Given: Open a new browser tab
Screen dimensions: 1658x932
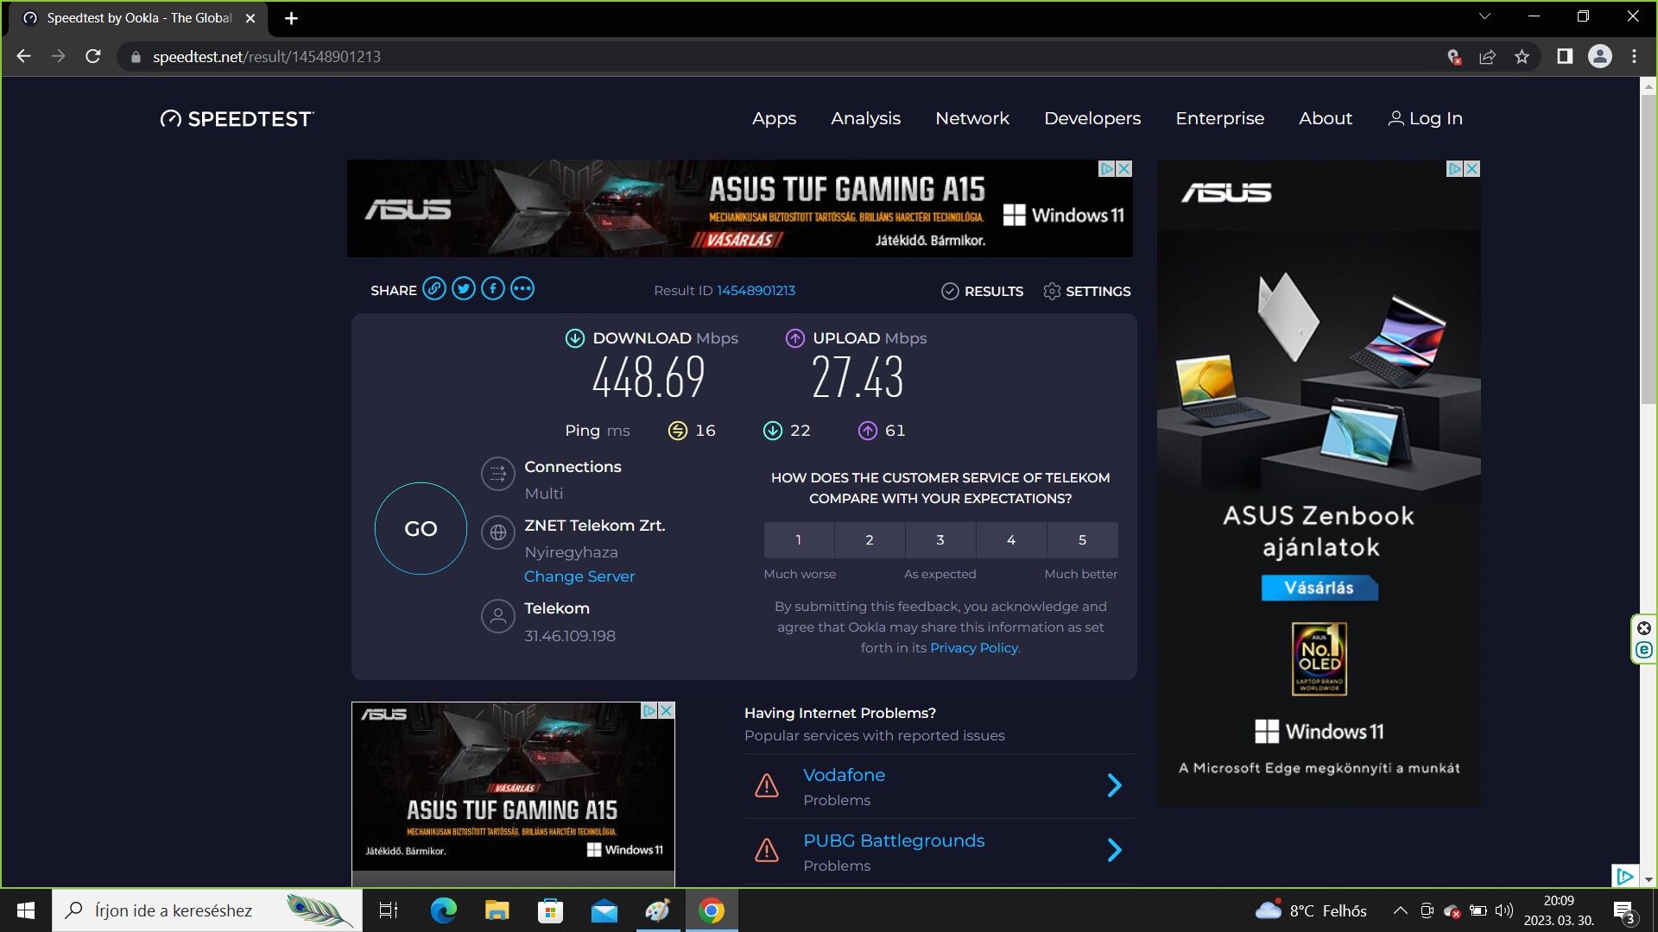Looking at the screenshot, I should (x=292, y=18).
